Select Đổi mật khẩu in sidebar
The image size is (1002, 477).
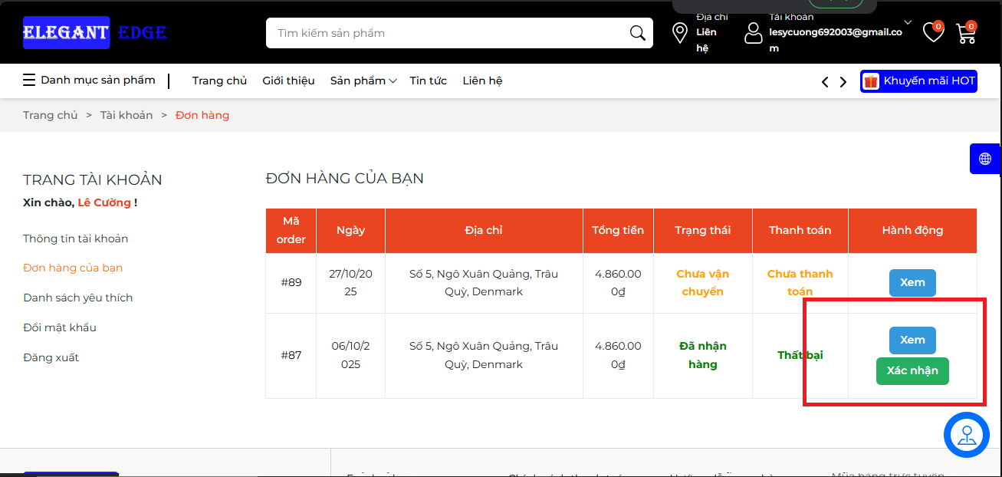[60, 327]
